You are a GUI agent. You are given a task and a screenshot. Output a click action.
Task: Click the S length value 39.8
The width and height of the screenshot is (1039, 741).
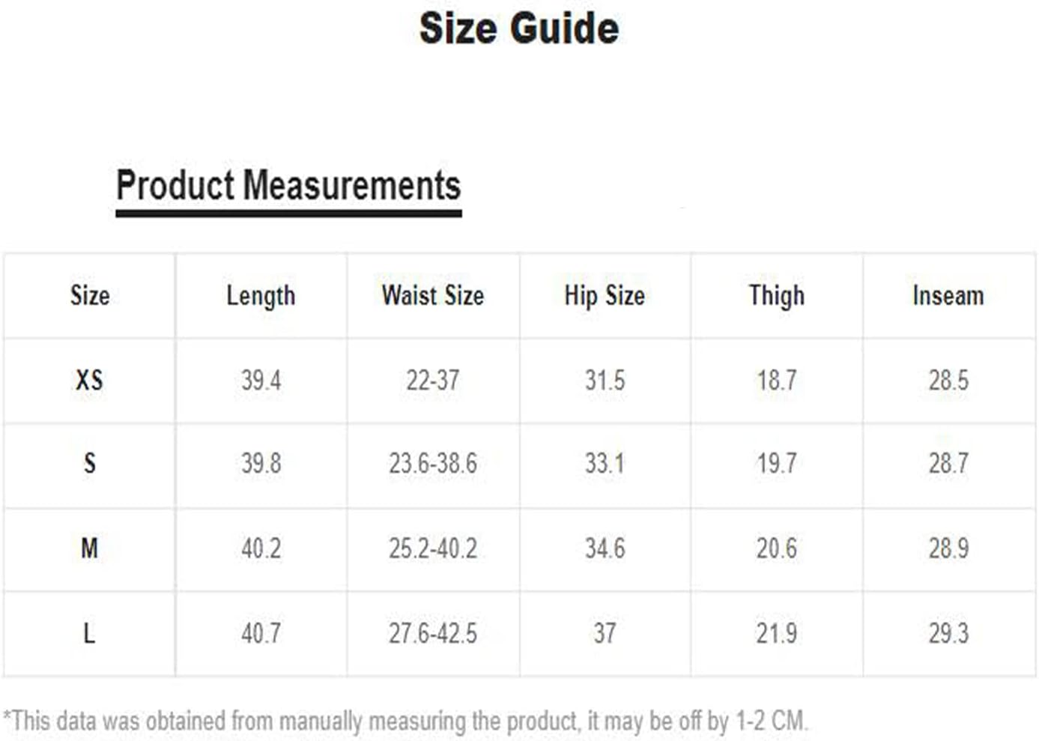click(x=261, y=463)
